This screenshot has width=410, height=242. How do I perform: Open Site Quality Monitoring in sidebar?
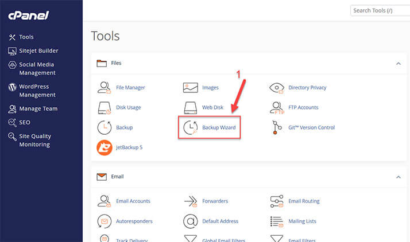click(34, 140)
